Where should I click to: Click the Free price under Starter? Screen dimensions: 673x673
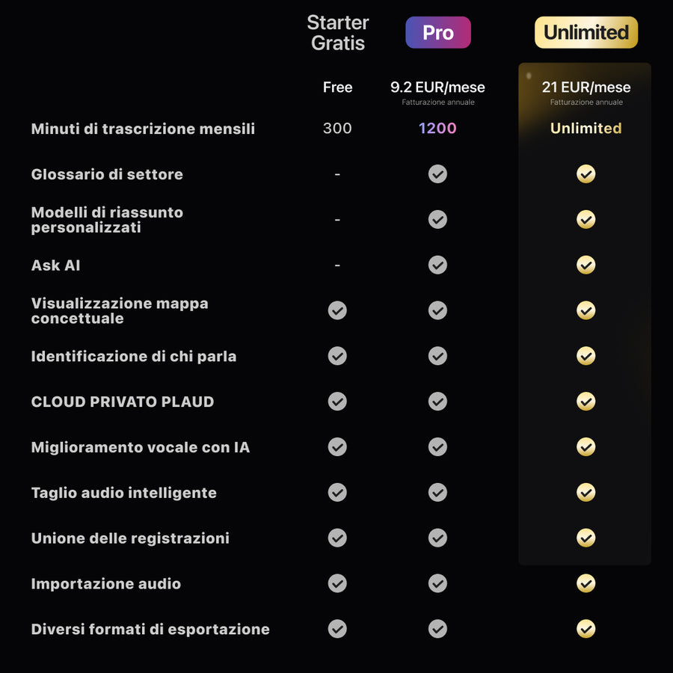[x=337, y=87]
